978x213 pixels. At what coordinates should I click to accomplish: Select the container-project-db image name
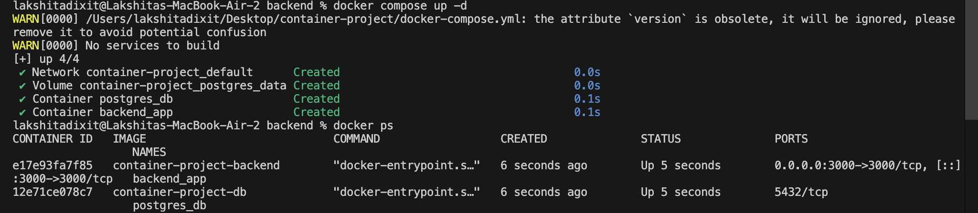[x=180, y=192]
